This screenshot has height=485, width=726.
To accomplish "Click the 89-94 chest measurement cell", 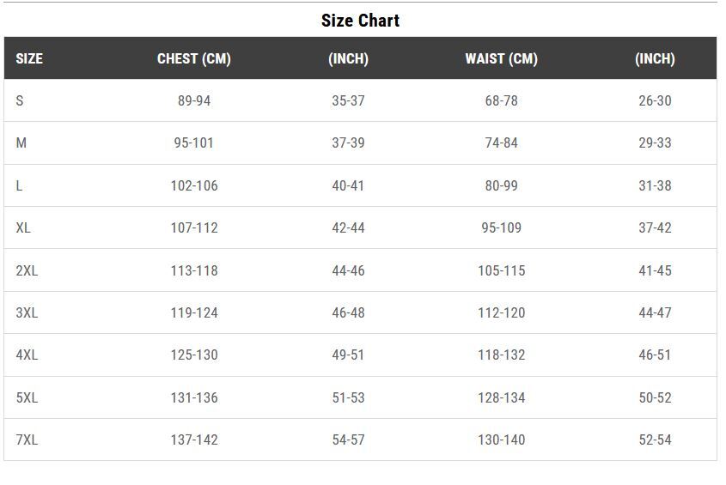I will 194,100.
